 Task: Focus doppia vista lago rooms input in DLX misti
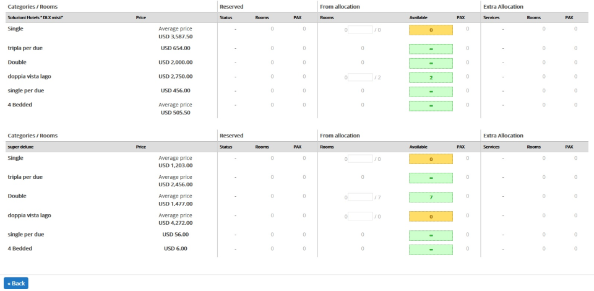[360, 77]
